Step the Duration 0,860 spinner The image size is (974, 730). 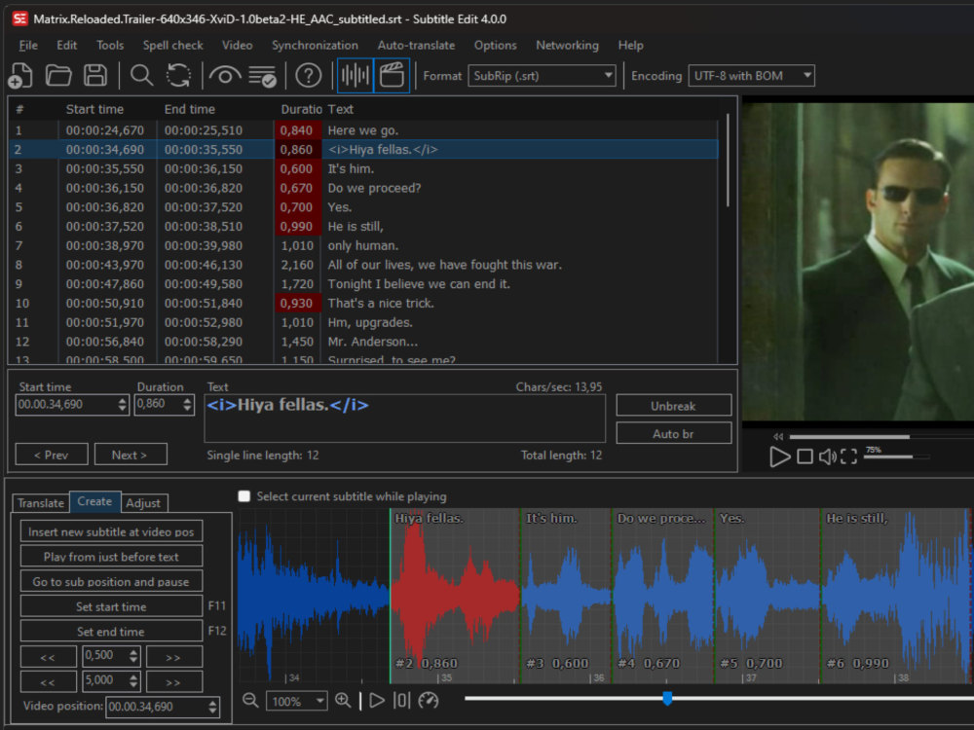(187, 405)
